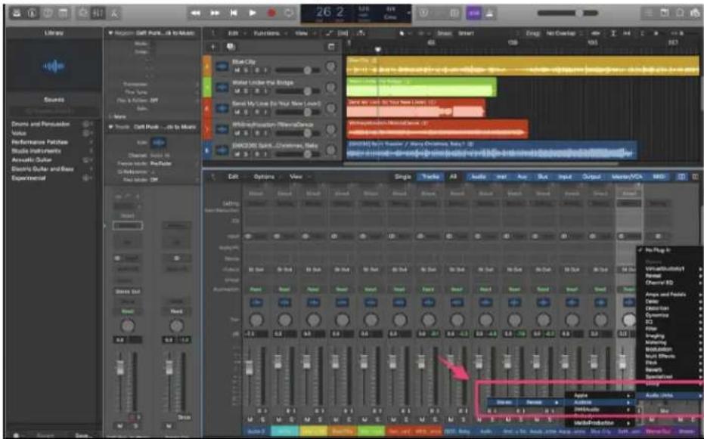
Task: Open the tracks area View menu
Action: pyautogui.click(x=301, y=33)
